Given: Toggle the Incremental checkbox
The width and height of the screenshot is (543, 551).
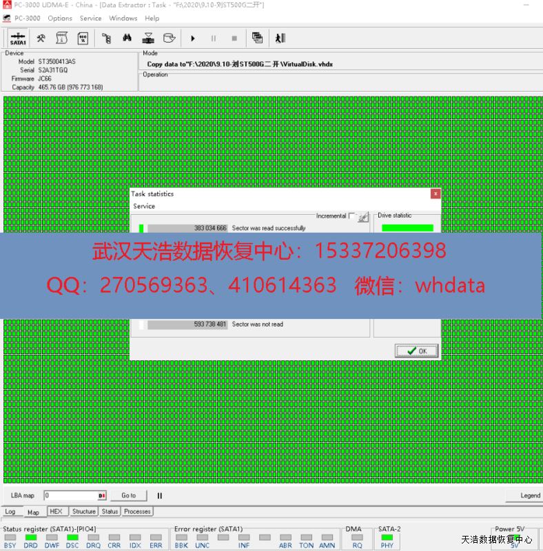Looking at the screenshot, I should point(352,216).
